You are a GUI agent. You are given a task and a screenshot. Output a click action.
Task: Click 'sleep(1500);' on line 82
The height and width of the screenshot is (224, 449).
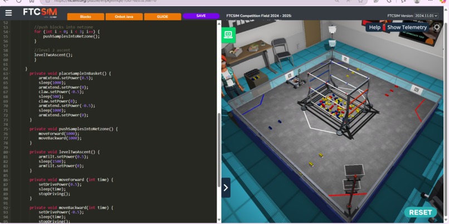pos(52,162)
